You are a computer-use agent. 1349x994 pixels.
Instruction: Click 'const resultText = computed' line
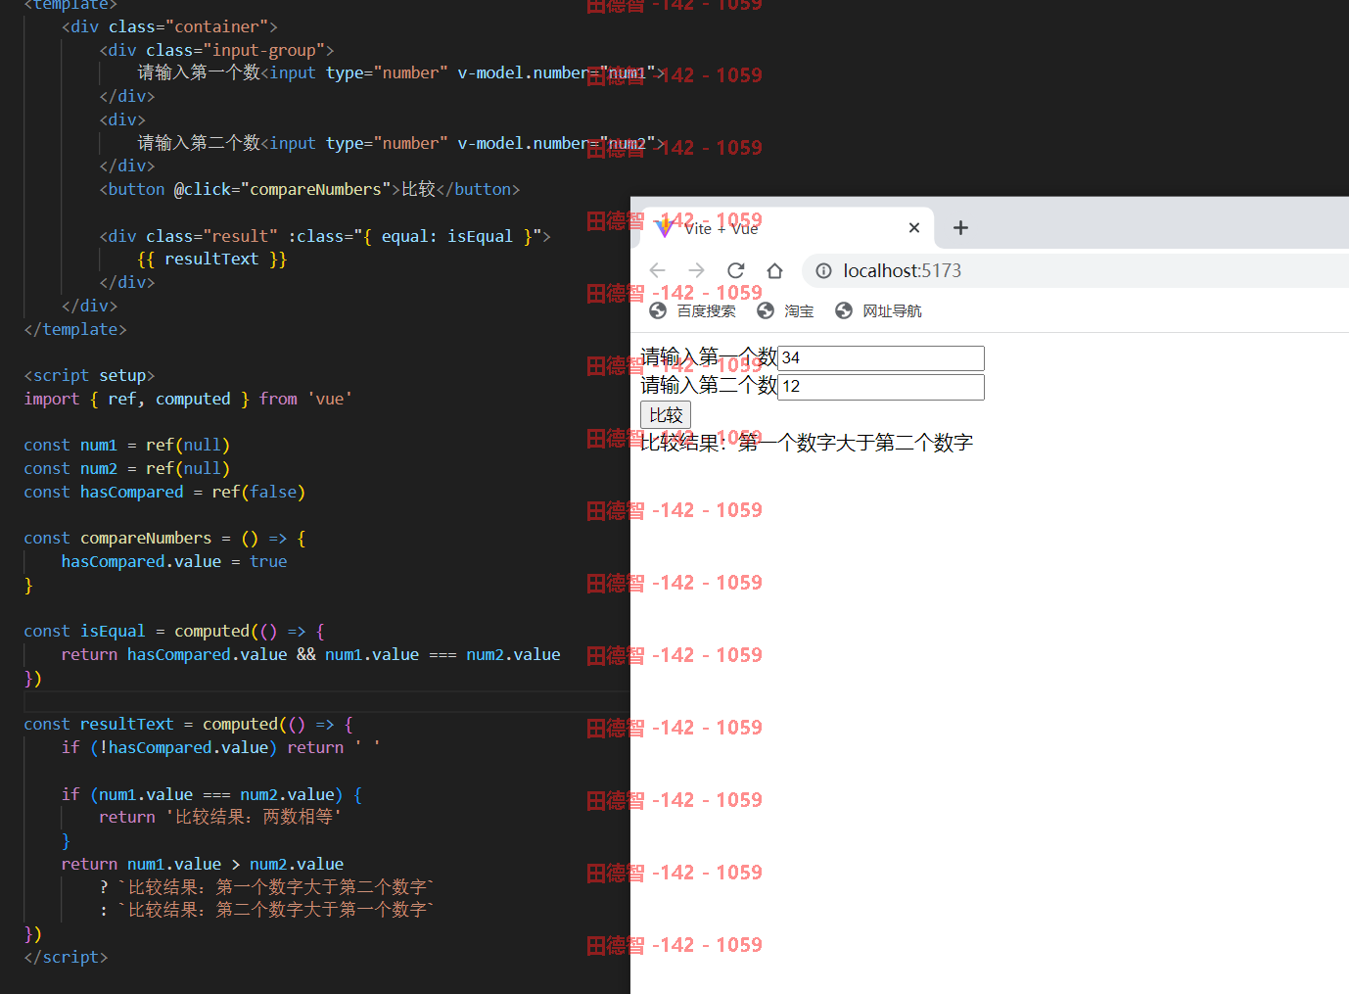click(x=188, y=724)
